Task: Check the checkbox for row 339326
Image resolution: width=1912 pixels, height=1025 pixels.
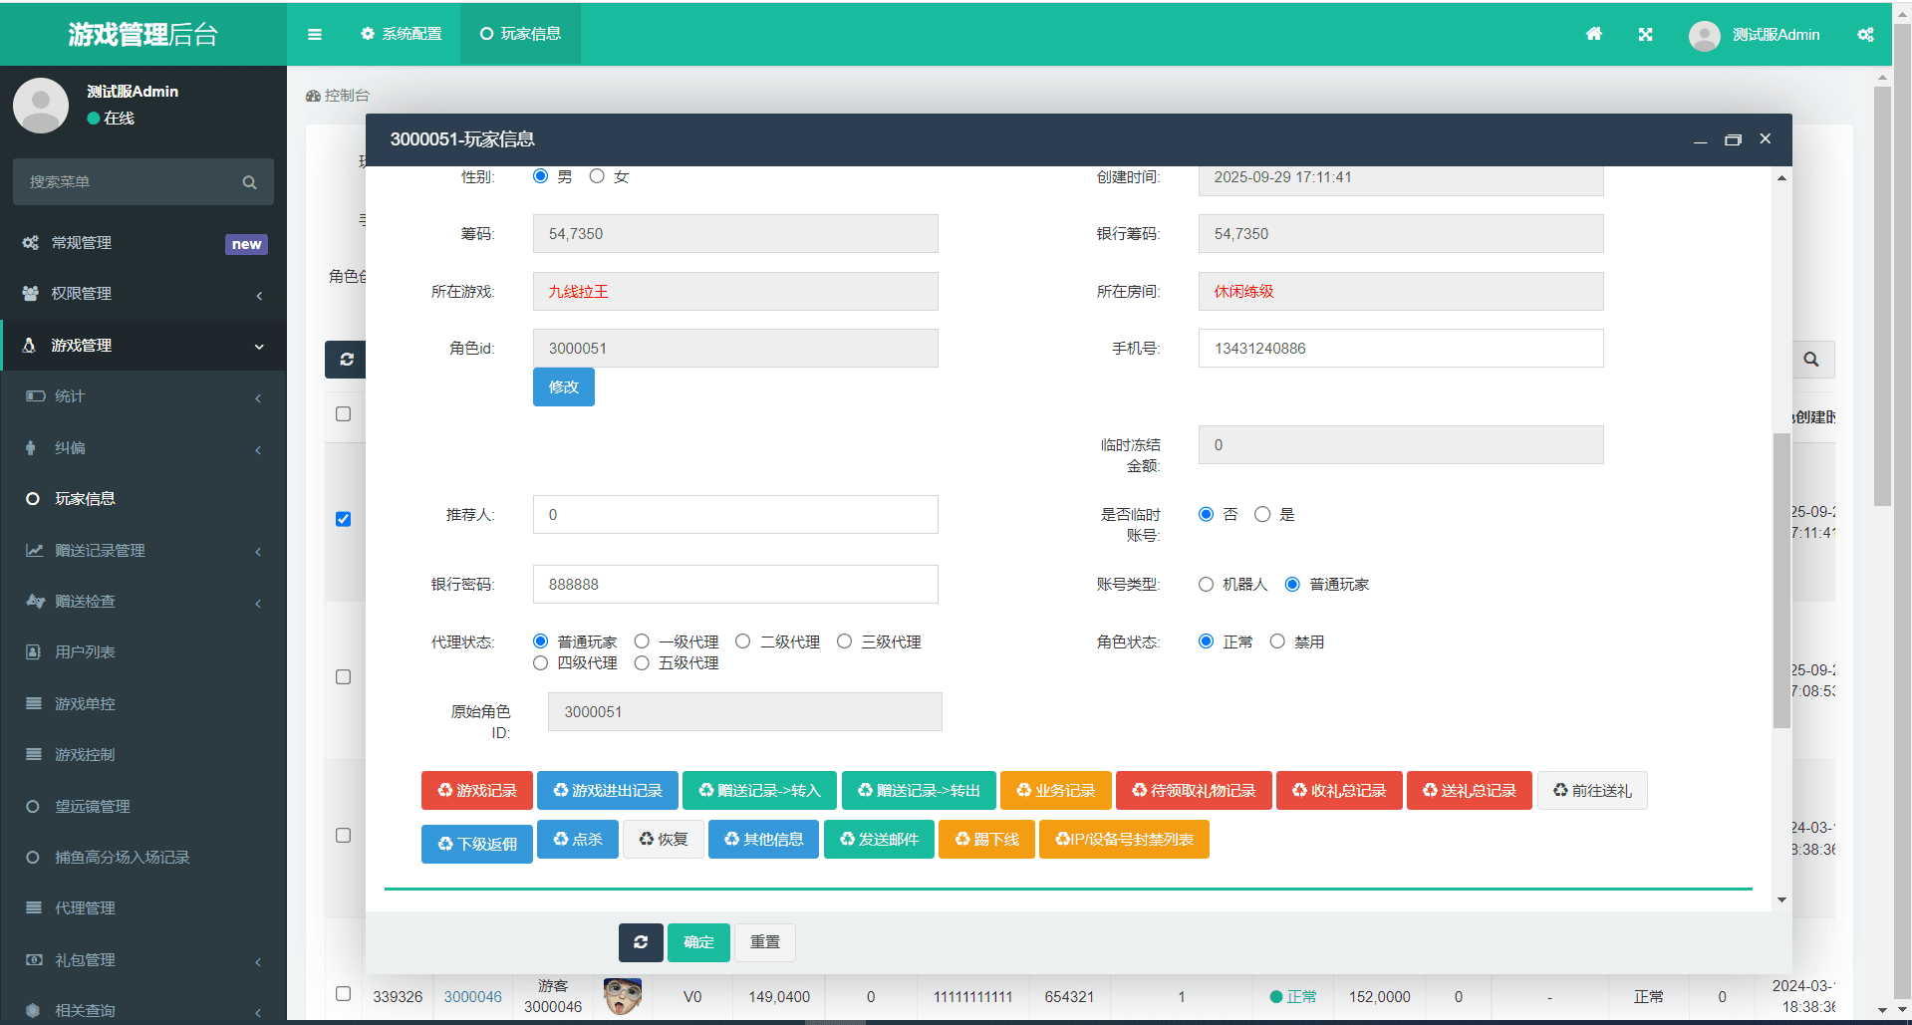Action: click(x=344, y=993)
